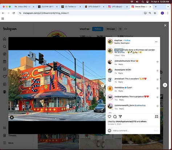Reply to oldmateillustrate's comment
172x150 pixels.
pos(121,64)
